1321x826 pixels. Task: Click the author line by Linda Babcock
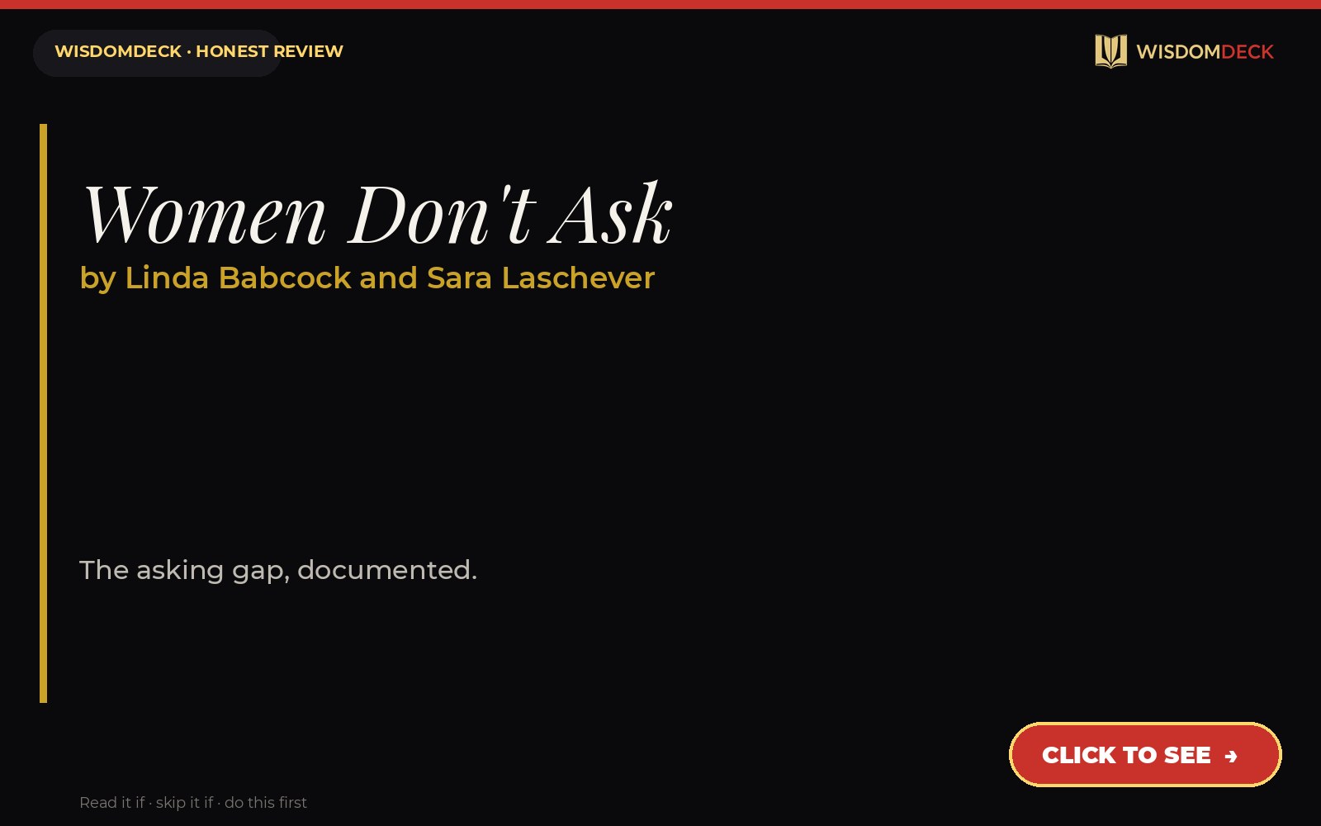point(367,278)
